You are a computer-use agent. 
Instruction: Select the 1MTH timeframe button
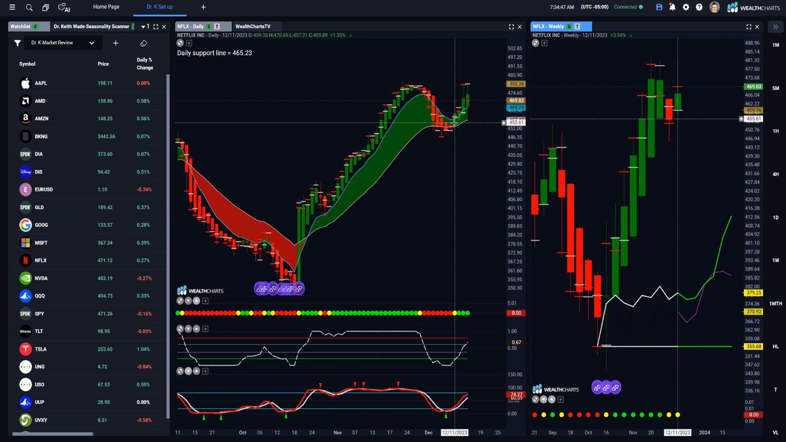coord(775,304)
